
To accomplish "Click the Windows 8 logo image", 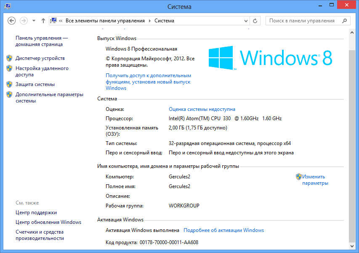I will [270, 58].
